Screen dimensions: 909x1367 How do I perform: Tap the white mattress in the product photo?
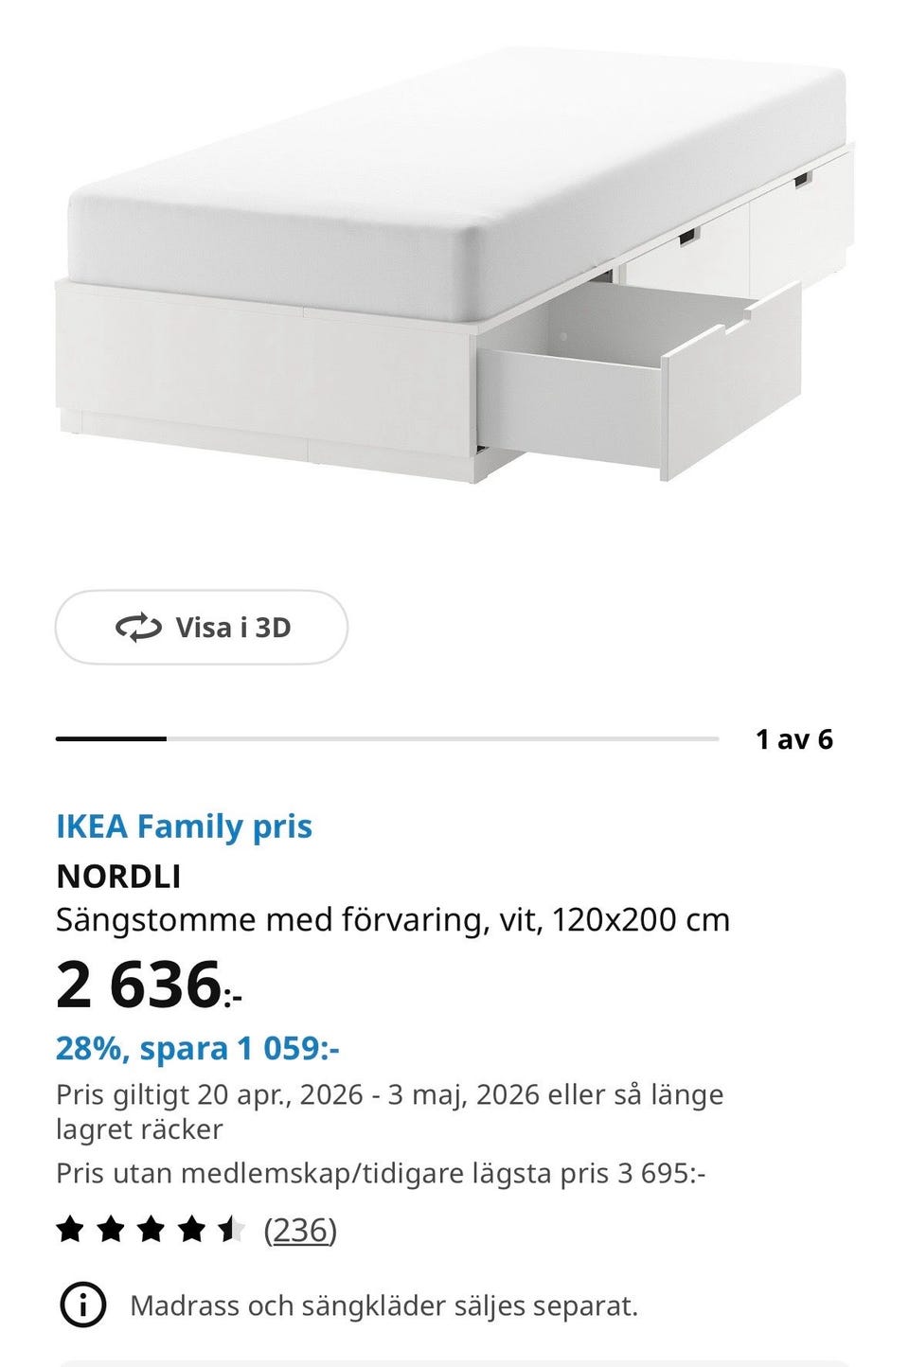pyautogui.click(x=454, y=170)
